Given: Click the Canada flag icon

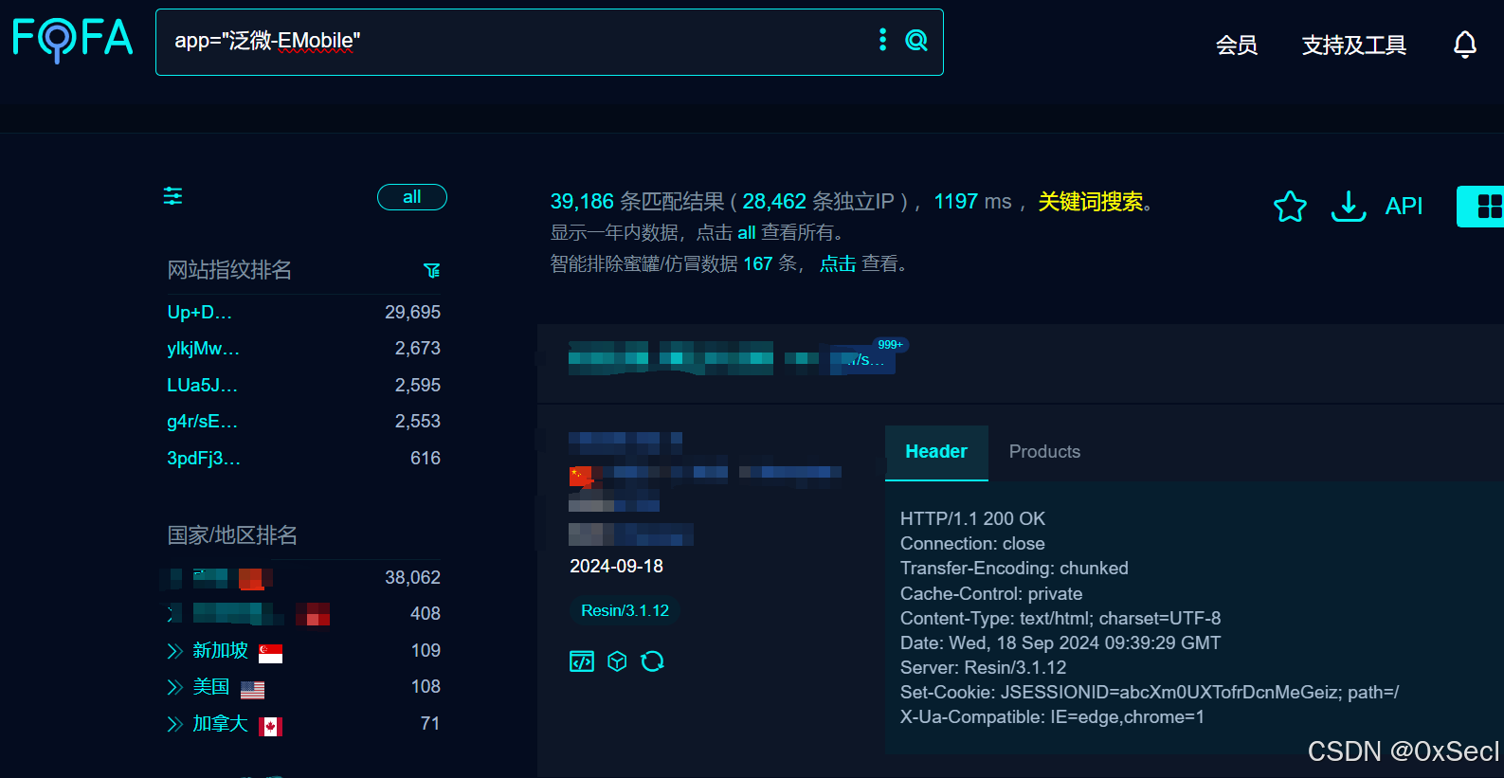Looking at the screenshot, I should (271, 727).
